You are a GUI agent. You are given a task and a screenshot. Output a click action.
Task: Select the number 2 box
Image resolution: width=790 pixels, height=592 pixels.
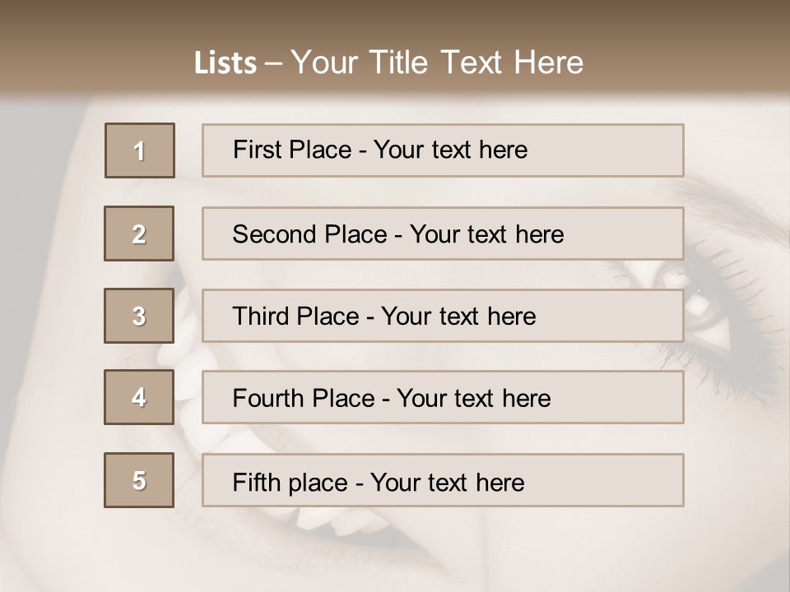click(139, 234)
